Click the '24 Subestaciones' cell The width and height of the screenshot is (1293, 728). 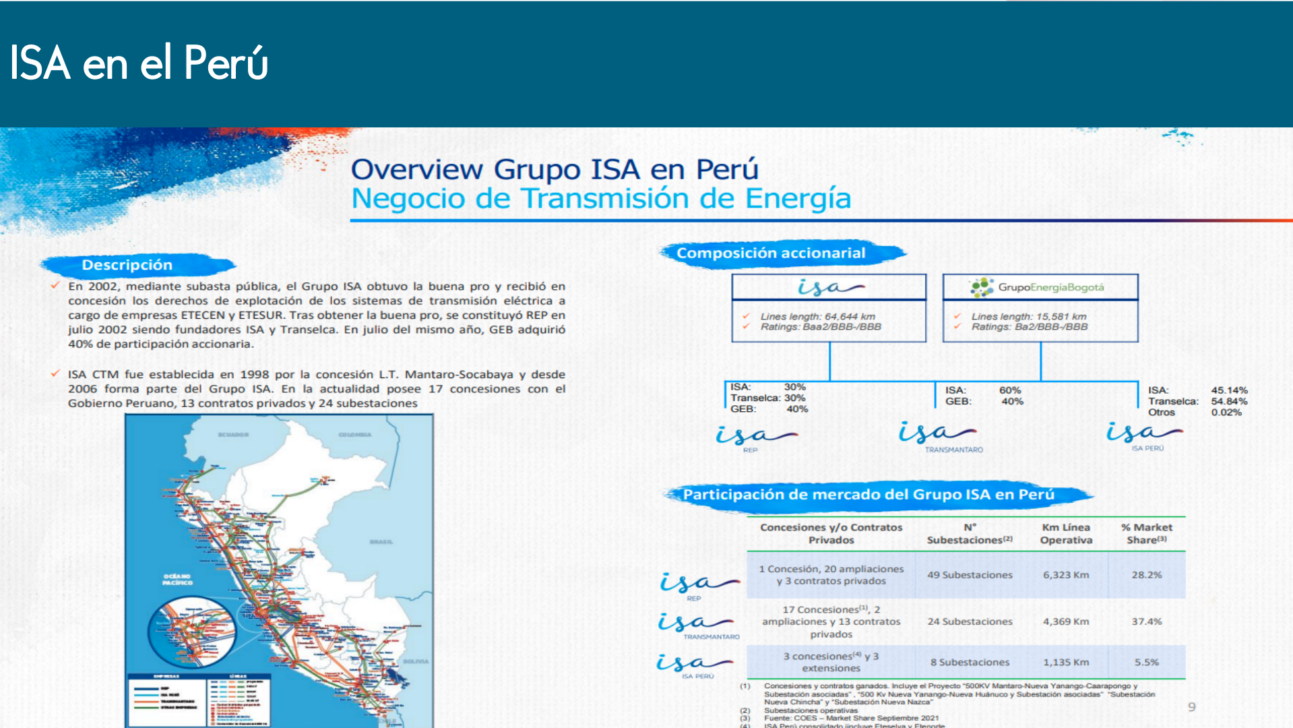(x=970, y=621)
